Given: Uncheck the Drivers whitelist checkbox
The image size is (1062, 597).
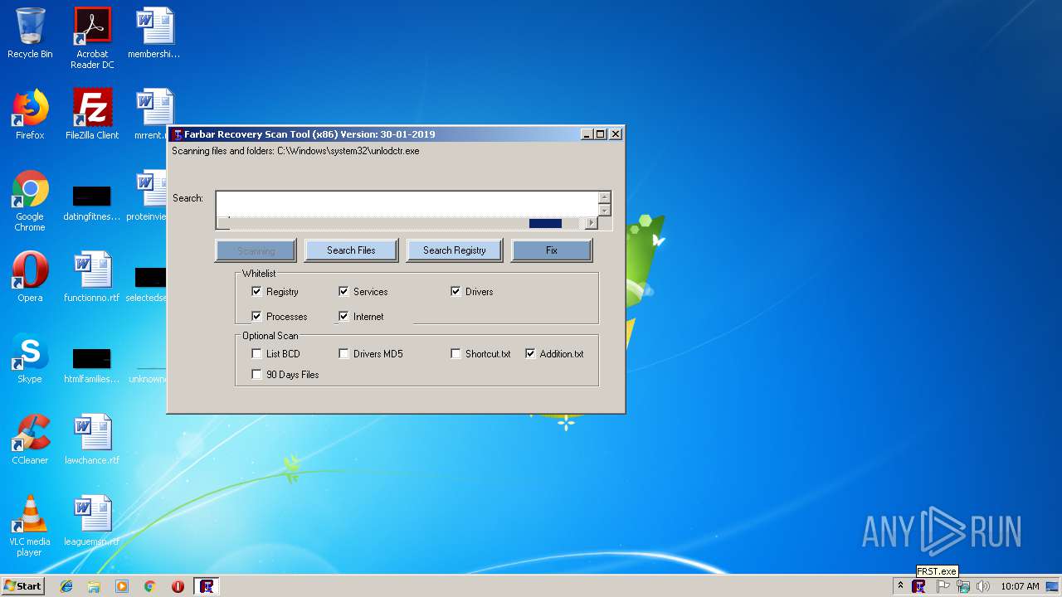Looking at the screenshot, I should pyautogui.click(x=455, y=292).
